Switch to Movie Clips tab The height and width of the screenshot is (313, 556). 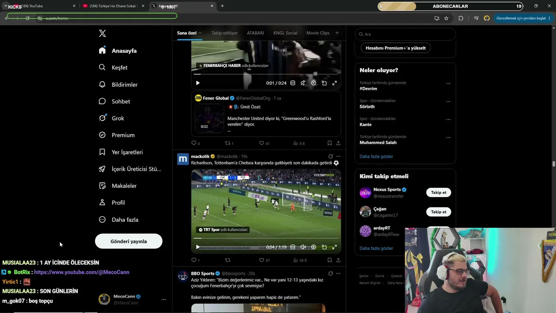(318, 33)
